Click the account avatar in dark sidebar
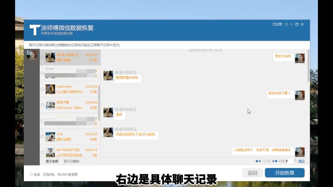 coord(31,55)
